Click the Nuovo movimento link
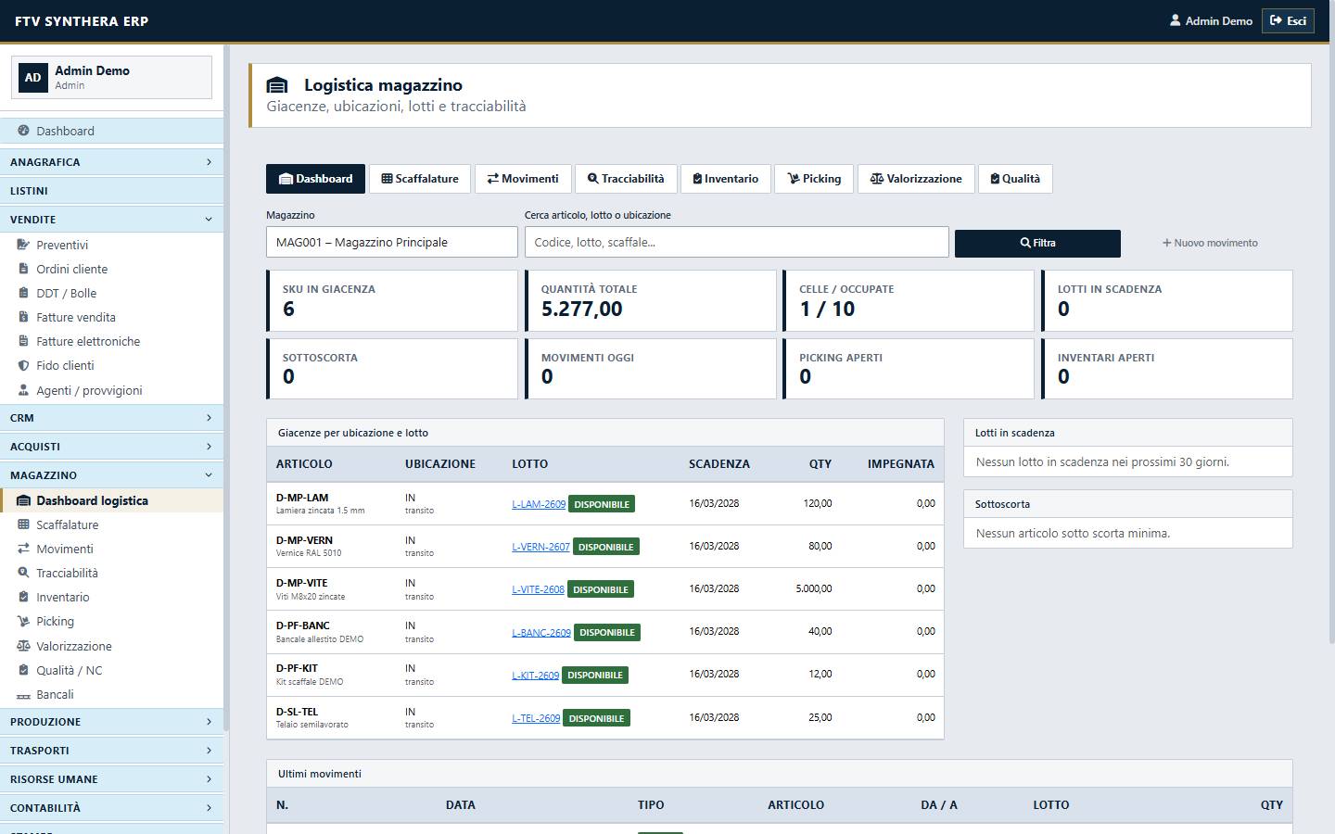The height and width of the screenshot is (834, 1335). tap(1210, 243)
